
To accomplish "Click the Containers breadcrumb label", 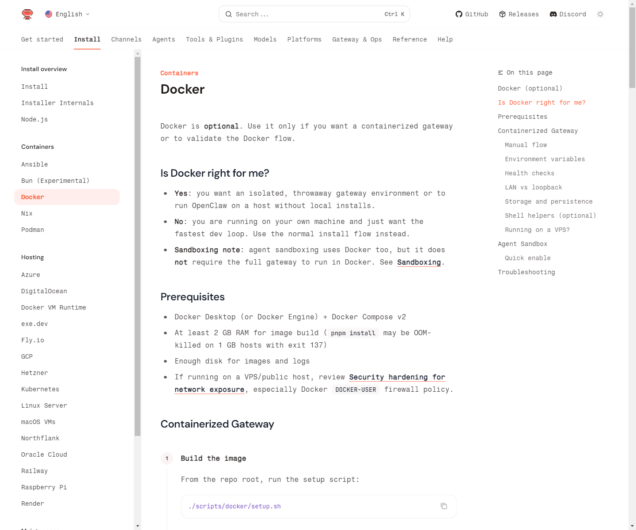I will pyautogui.click(x=179, y=73).
